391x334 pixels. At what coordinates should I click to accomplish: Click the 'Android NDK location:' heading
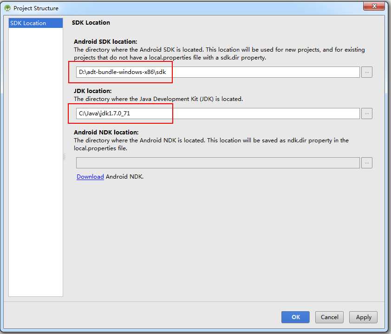106,132
